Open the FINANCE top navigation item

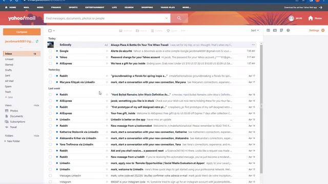tap(56, 7)
